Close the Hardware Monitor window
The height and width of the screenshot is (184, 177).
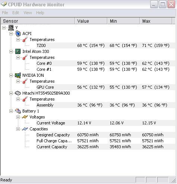(x=171, y=4)
